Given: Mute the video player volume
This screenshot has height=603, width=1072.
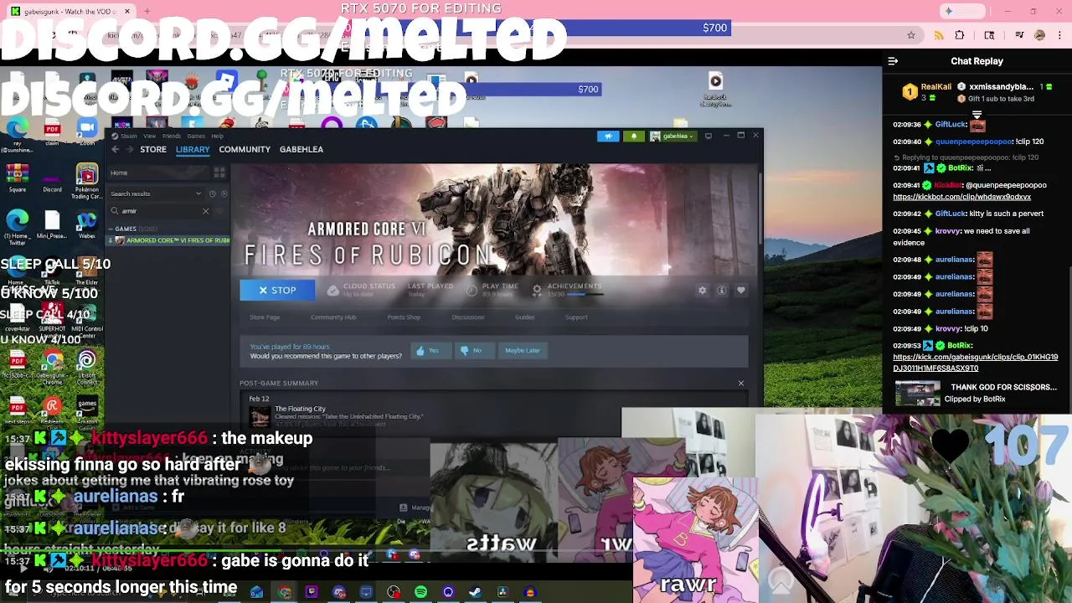Looking at the screenshot, I should pos(48,568).
